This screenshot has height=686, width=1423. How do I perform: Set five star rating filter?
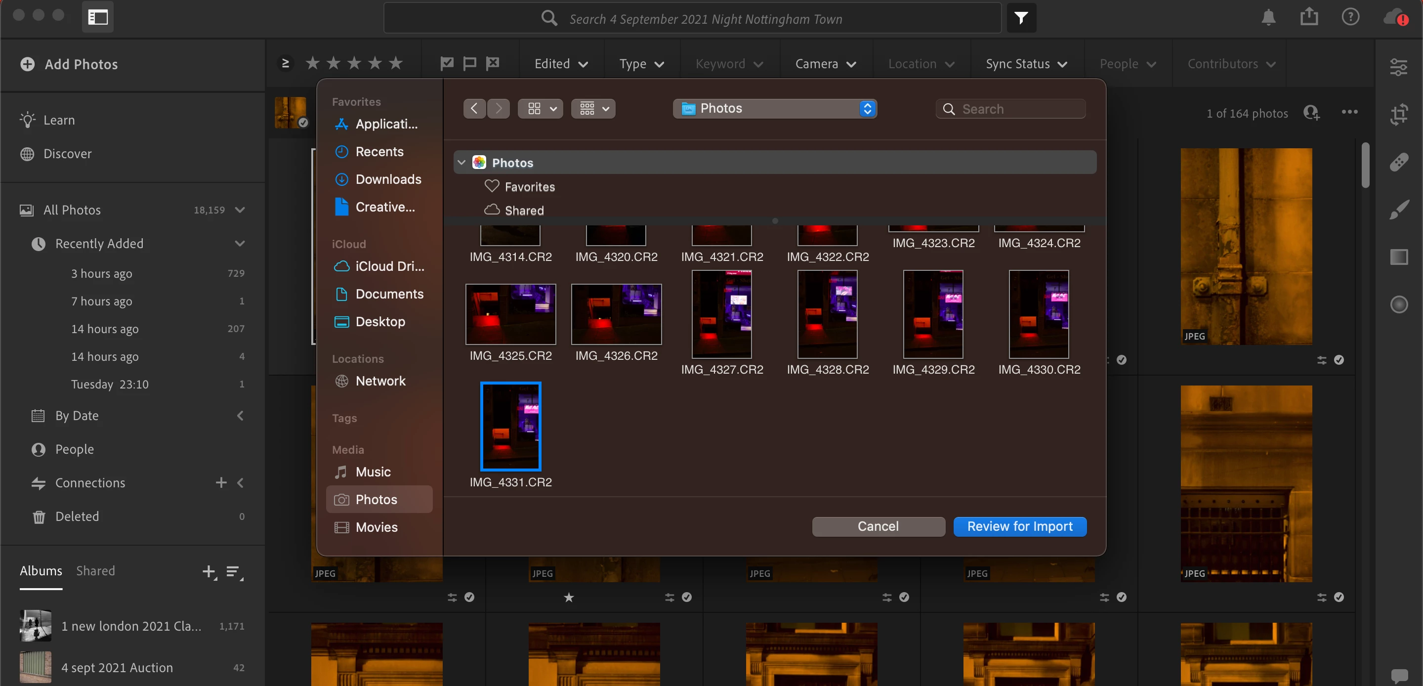(x=395, y=64)
